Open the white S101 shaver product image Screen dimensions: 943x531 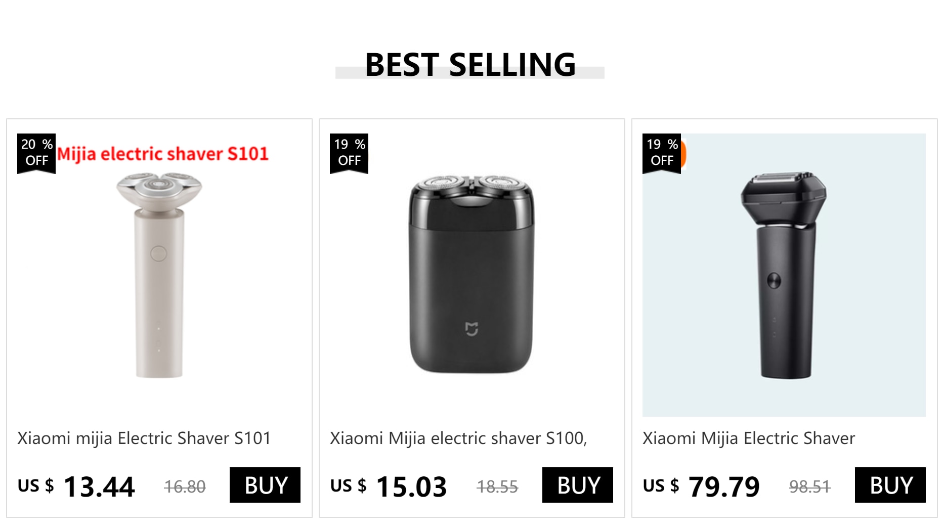pyautogui.click(x=159, y=275)
